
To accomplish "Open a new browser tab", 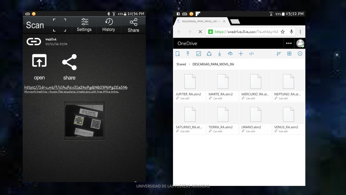I will (x=235, y=21).
